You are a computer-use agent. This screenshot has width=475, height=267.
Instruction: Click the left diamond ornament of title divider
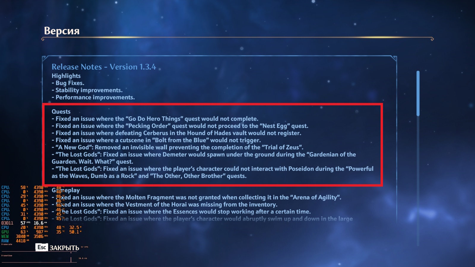click(43, 39)
